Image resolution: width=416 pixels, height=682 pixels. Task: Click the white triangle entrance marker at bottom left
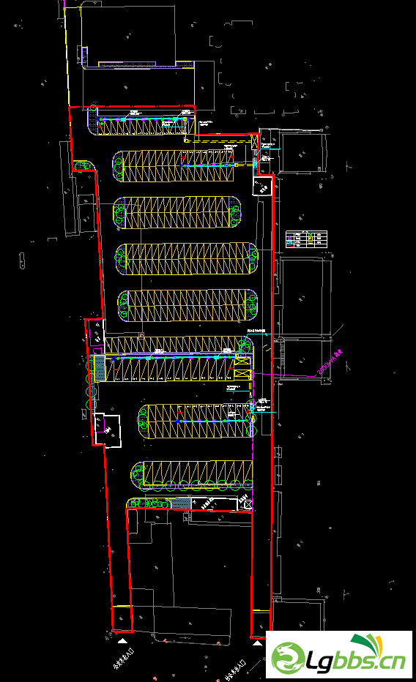pos(122,641)
